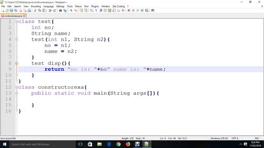Open Find with the binoculars icon
This screenshot has height=148, width=264.
pyautogui.click(x=60, y=10)
